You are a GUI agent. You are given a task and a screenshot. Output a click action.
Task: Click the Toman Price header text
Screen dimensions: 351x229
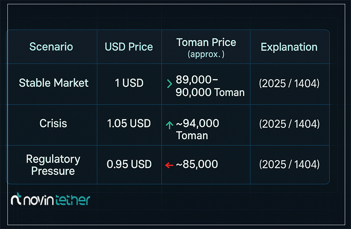point(206,42)
